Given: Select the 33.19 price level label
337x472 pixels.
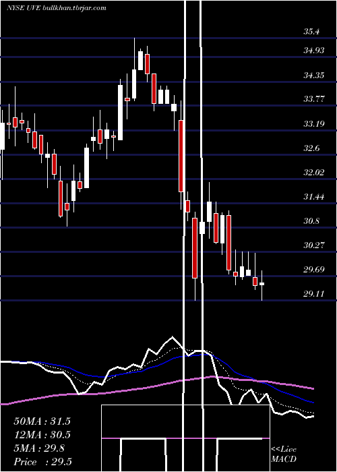Looking at the screenshot, I should click(314, 123).
